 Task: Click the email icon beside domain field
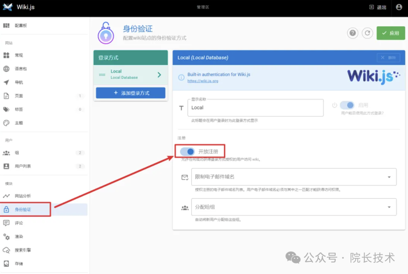pyautogui.click(x=185, y=178)
